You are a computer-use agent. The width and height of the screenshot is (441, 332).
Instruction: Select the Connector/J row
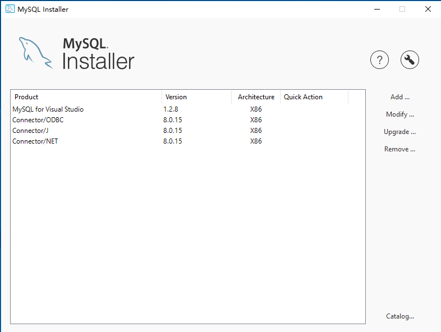(188, 131)
